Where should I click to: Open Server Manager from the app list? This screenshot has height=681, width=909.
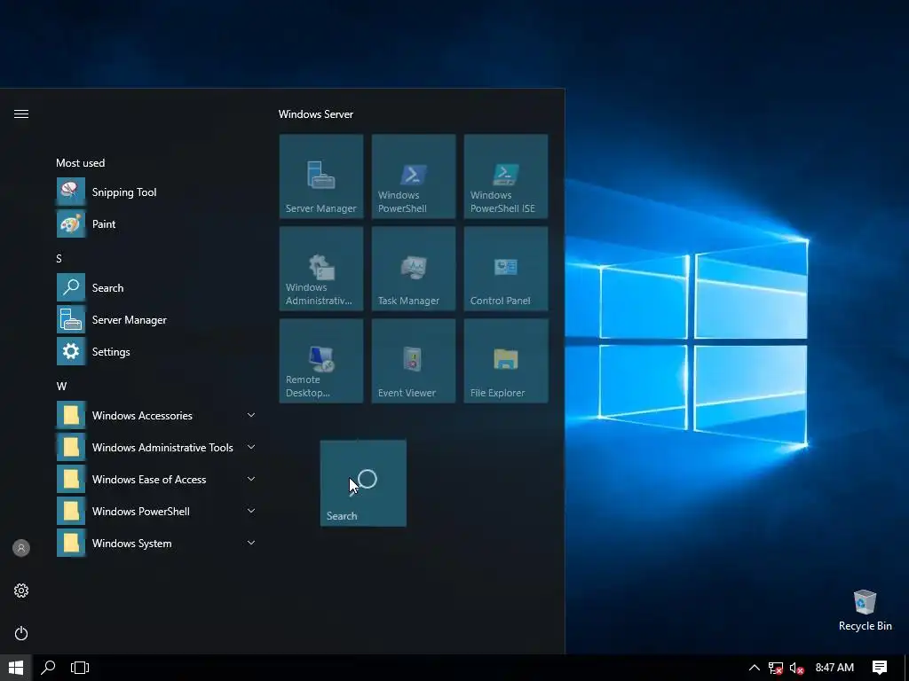(x=156, y=319)
